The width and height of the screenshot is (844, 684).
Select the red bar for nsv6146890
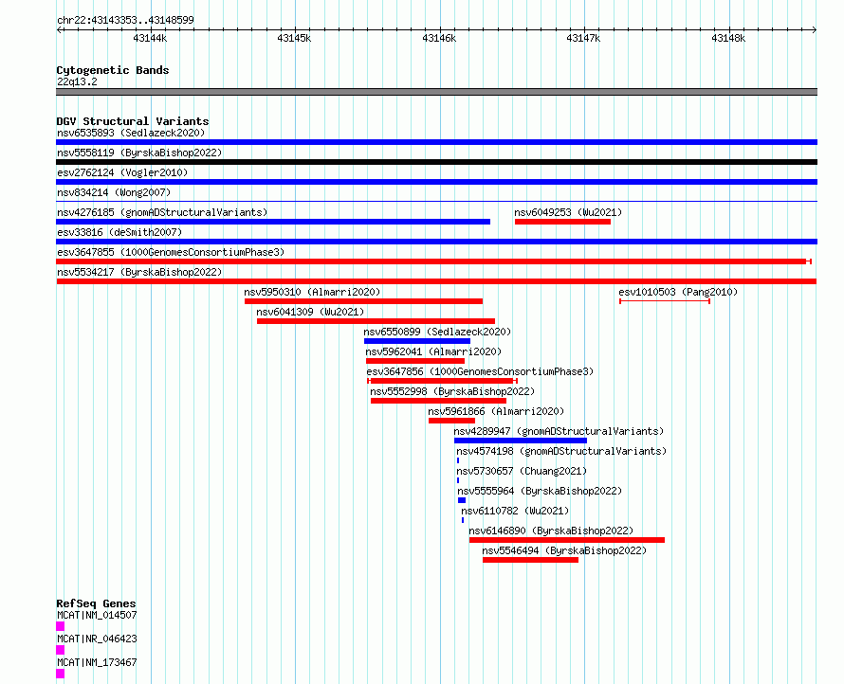(567, 540)
